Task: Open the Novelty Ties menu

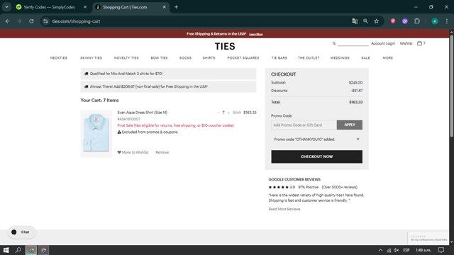Action: [x=126, y=58]
